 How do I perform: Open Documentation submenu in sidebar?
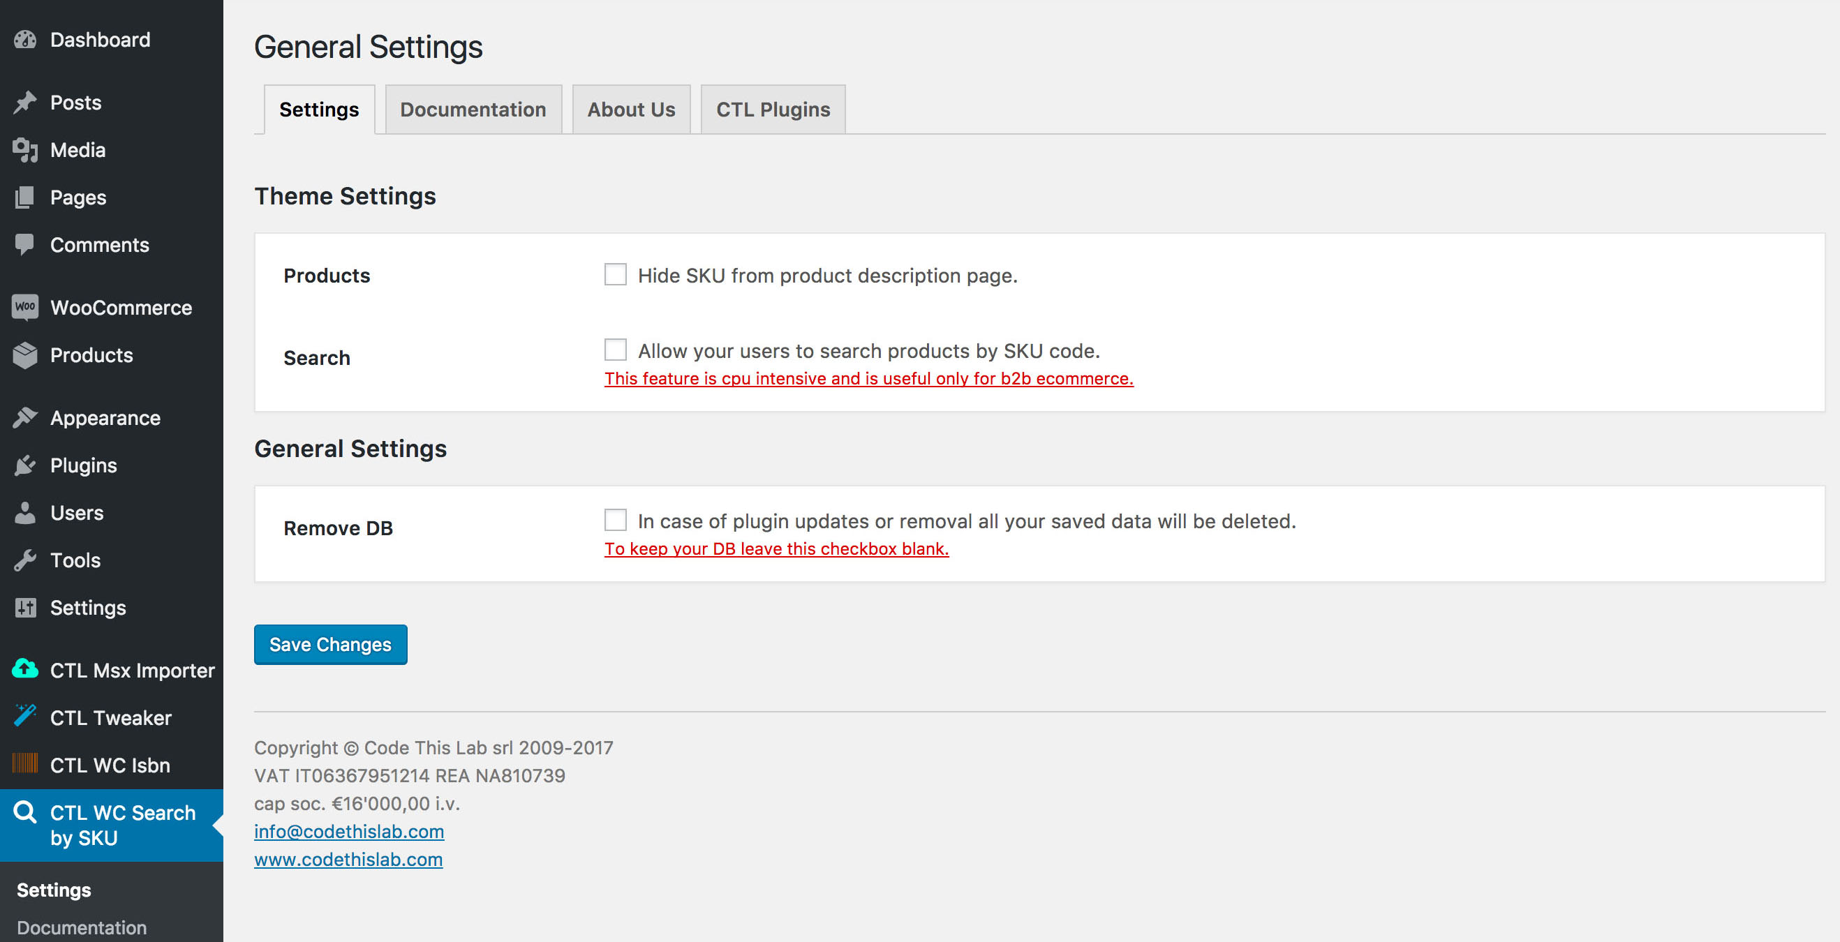[x=82, y=928]
